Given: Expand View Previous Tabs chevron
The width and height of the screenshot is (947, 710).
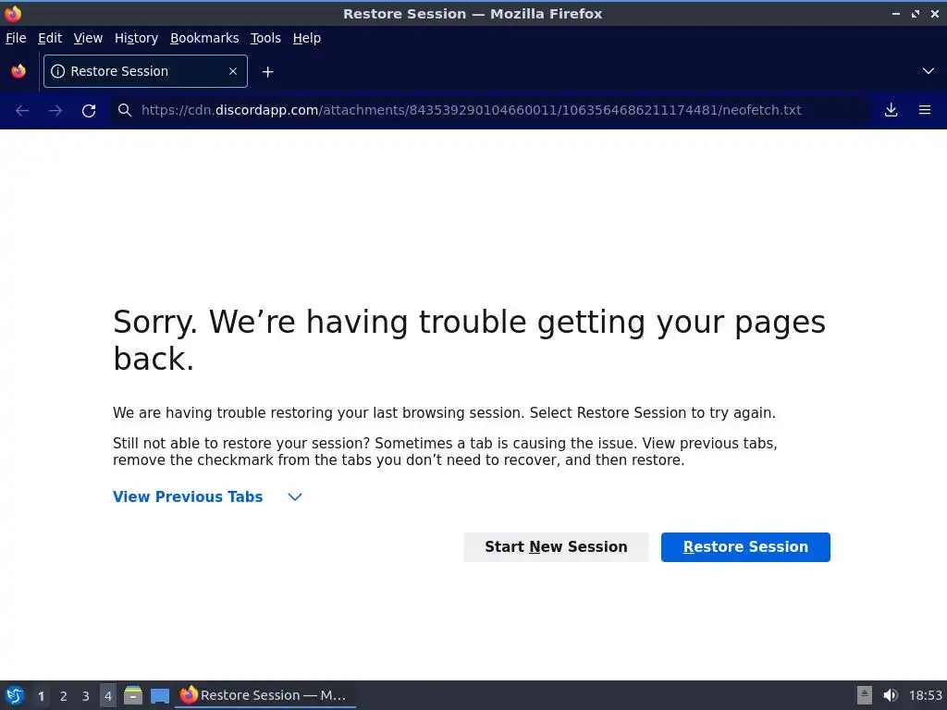Looking at the screenshot, I should click(295, 496).
